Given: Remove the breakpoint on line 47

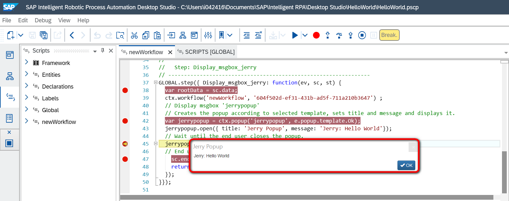Looking at the screenshot, I should point(125,159).
